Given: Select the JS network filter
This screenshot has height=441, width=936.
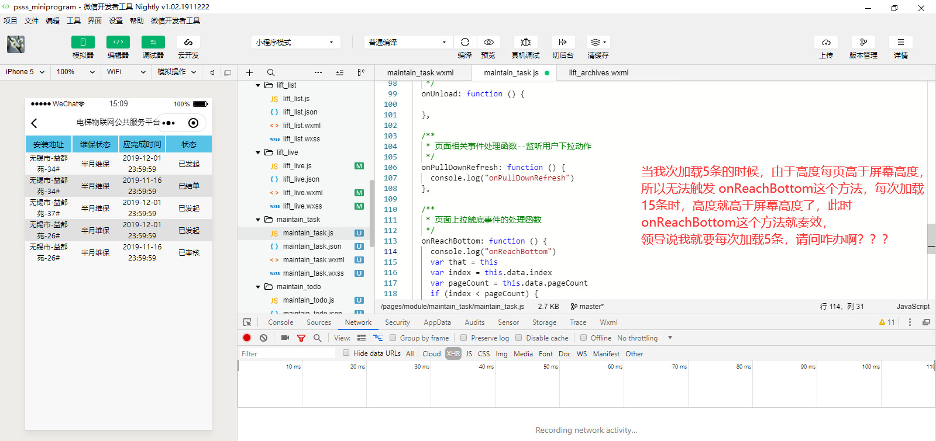Looking at the screenshot, I should point(469,353).
